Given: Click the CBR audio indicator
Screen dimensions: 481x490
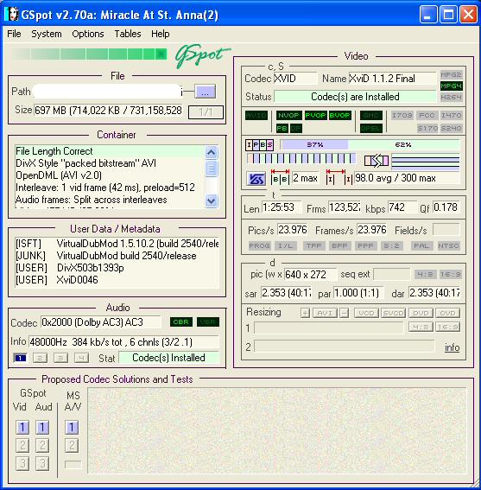Looking at the screenshot, I should 181,321.
